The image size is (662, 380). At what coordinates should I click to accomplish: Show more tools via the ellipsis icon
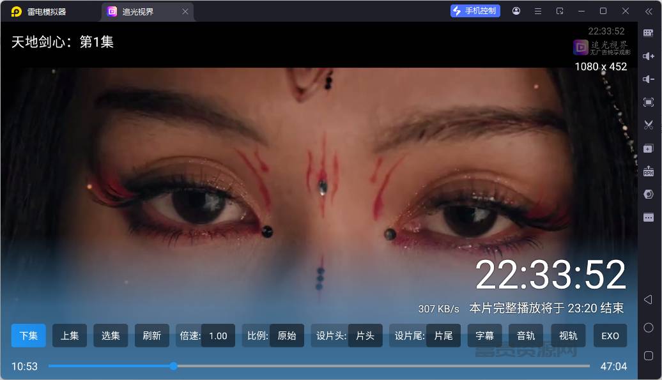[x=649, y=217]
